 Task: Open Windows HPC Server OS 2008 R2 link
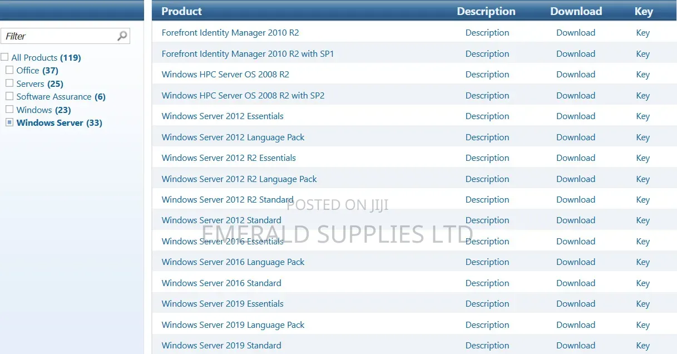(x=225, y=75)
